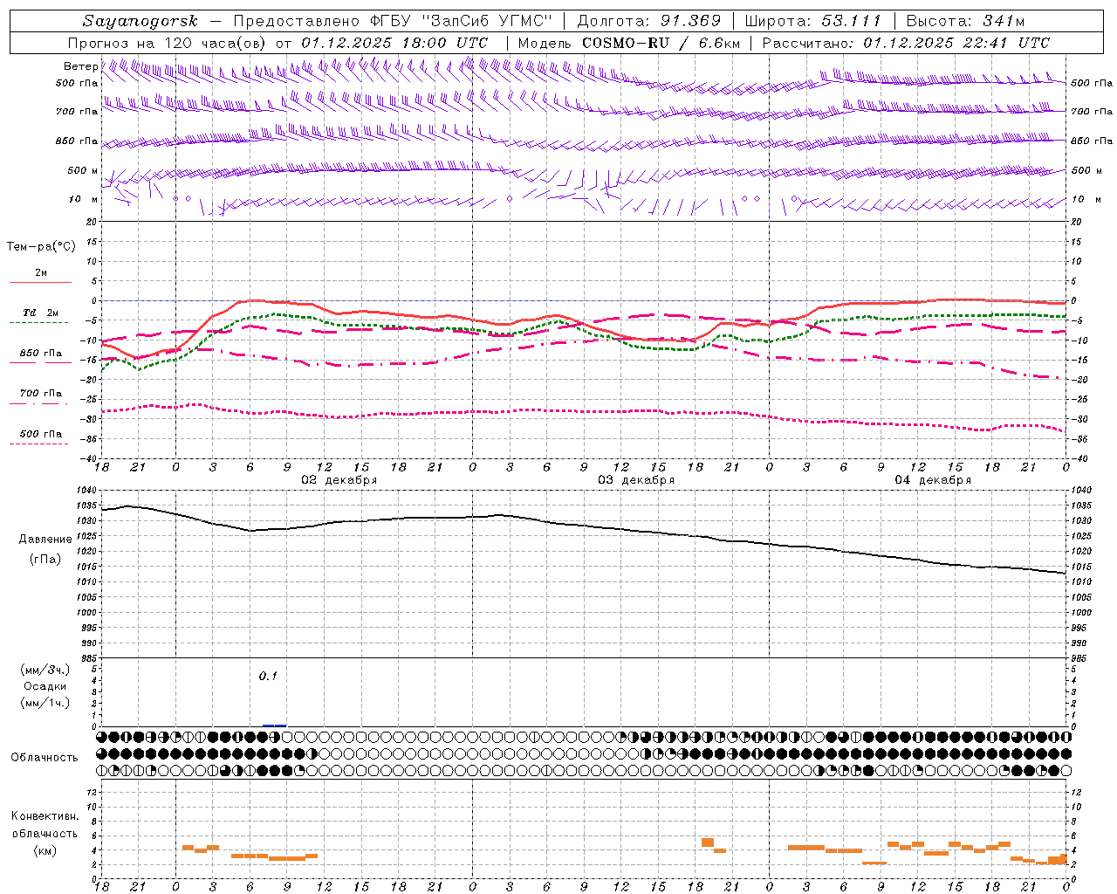Image resolution: width=1117 pixels, height=894 pixels.
Task: Click the '850 гПа' temperature legend entry
Action: (41, 354)
